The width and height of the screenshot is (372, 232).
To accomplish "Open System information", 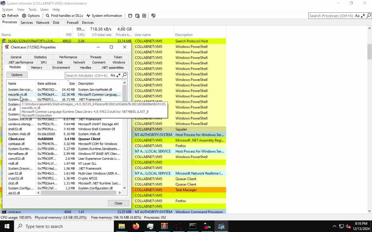I will click(x=104, y=16).
